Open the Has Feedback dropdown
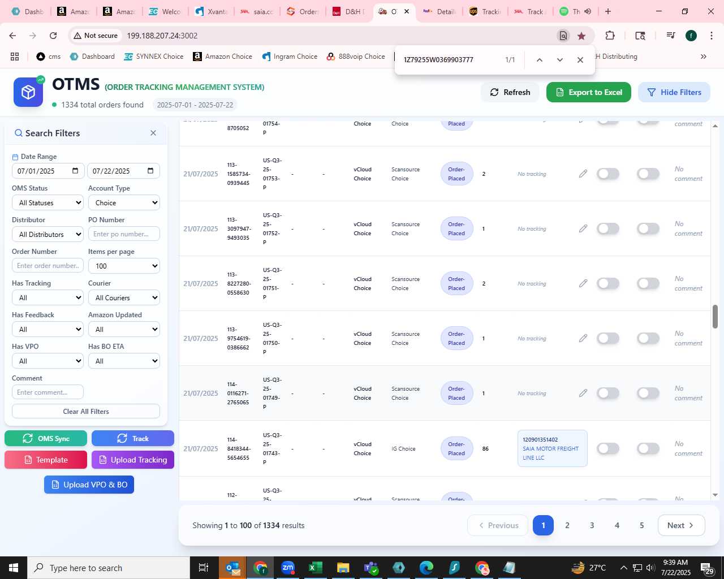This screenshot has width=724, height=579. [48, 329]
